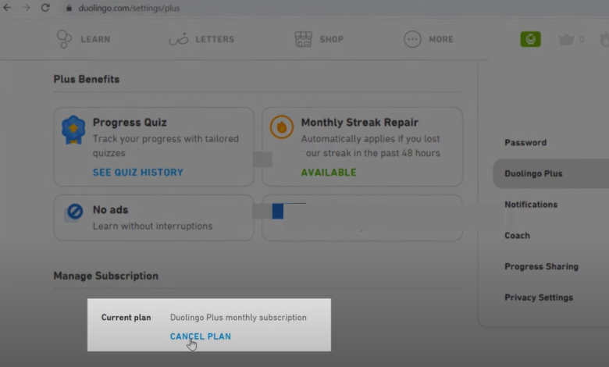
Task: Click CANCEL PLAN link
Action: [x=201, y=337]
